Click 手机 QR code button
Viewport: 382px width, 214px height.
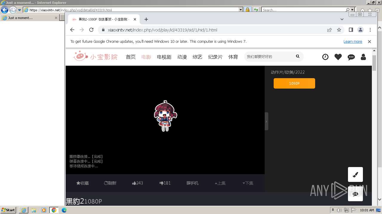click(x=192, y=183)
